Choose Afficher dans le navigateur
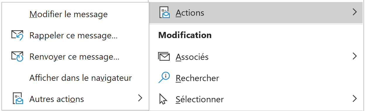 pos(80,78)
